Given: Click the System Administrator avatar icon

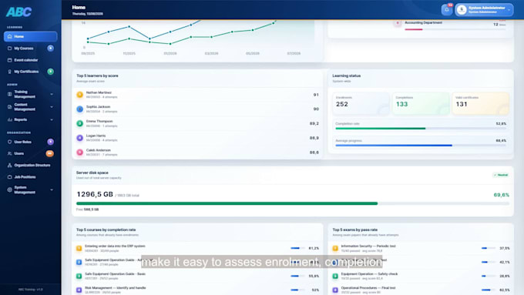Looking at the screenshot, I should click(462, 10).
